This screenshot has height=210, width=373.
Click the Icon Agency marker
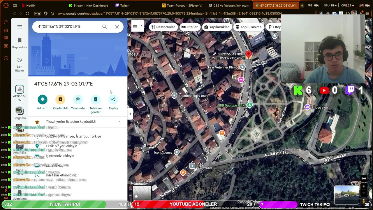(x=177, y=152)
